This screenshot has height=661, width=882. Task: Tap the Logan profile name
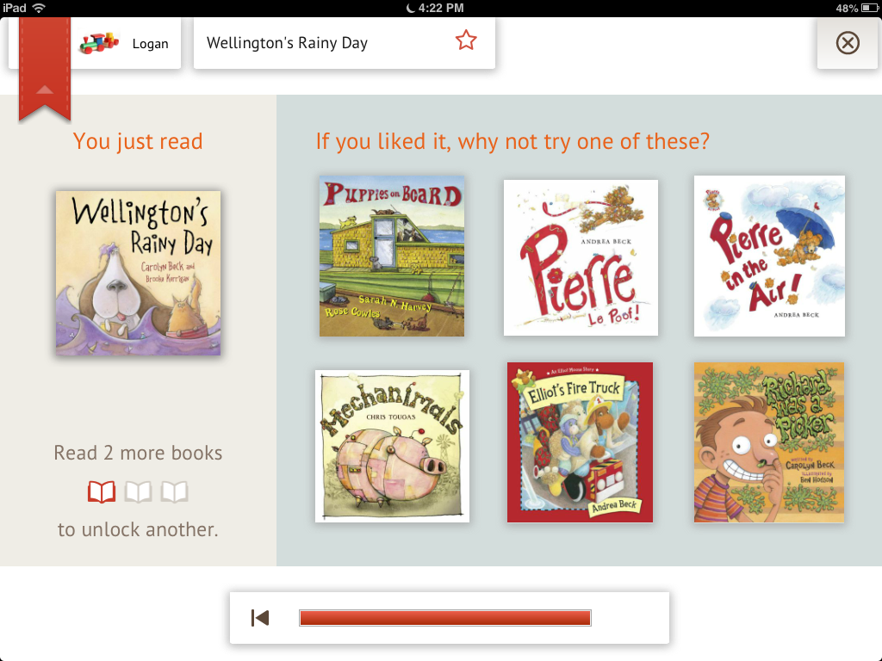tap(151, 44)
